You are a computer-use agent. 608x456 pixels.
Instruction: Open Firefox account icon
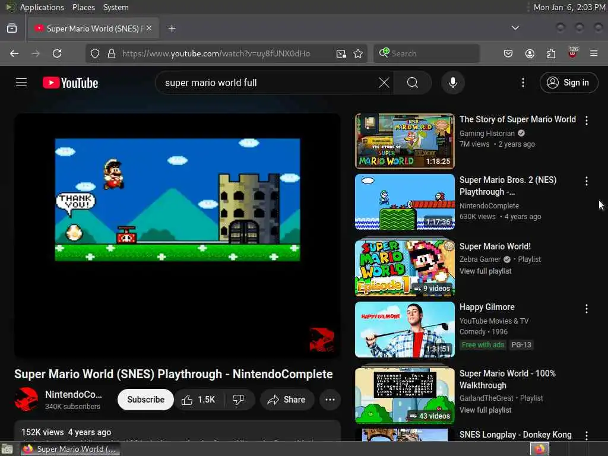click(530, 53)
